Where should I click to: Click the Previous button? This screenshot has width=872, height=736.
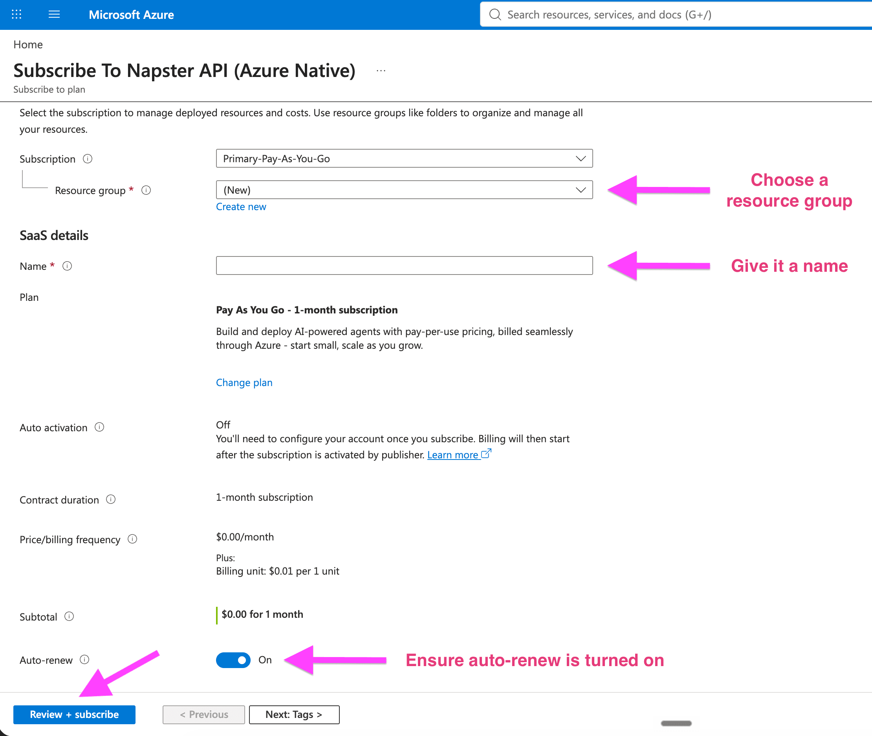203,715
